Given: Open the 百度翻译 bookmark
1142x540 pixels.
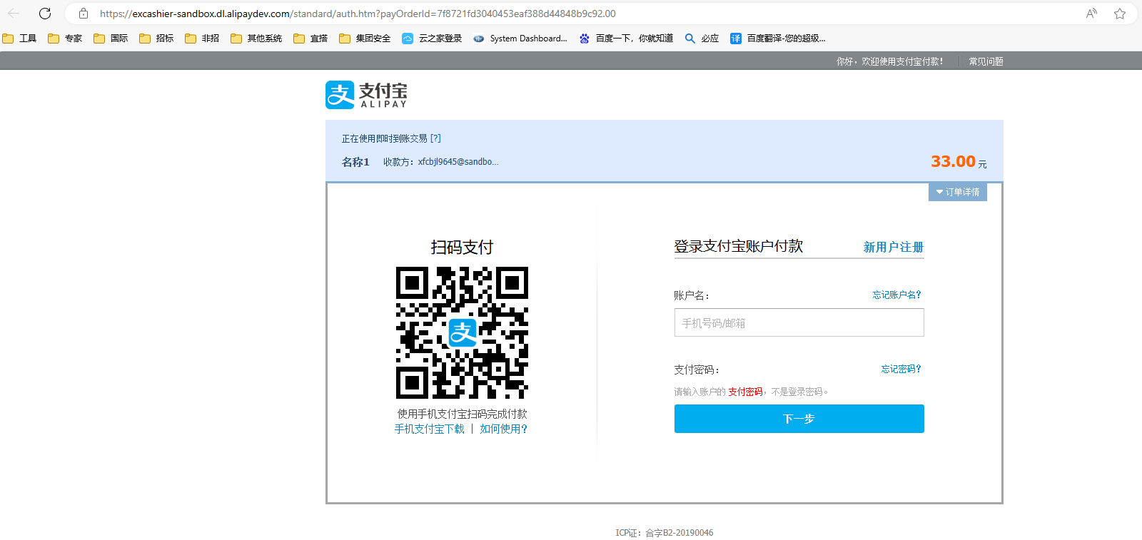Looking at the screenshot, I should (x=778, y=39).
